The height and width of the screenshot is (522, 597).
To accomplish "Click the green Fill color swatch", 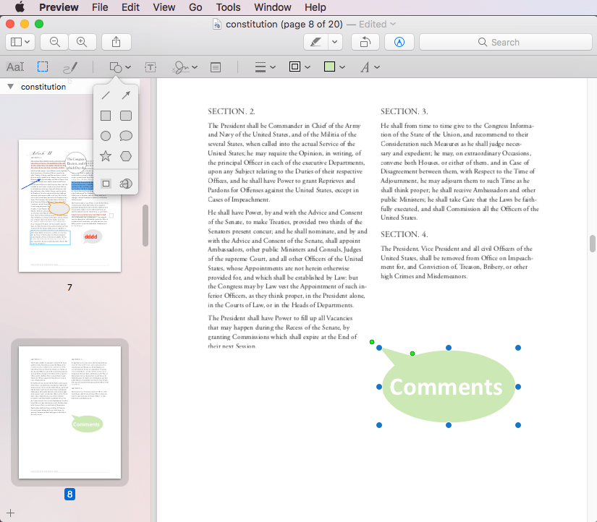I will tap(331, 67).
